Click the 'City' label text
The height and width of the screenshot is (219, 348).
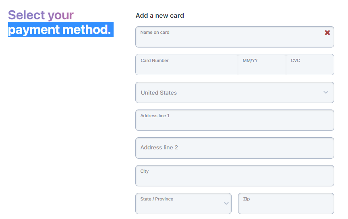145,171
